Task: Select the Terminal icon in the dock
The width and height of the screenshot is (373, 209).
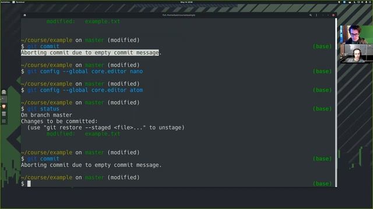Action: click(x=4, y=99)
